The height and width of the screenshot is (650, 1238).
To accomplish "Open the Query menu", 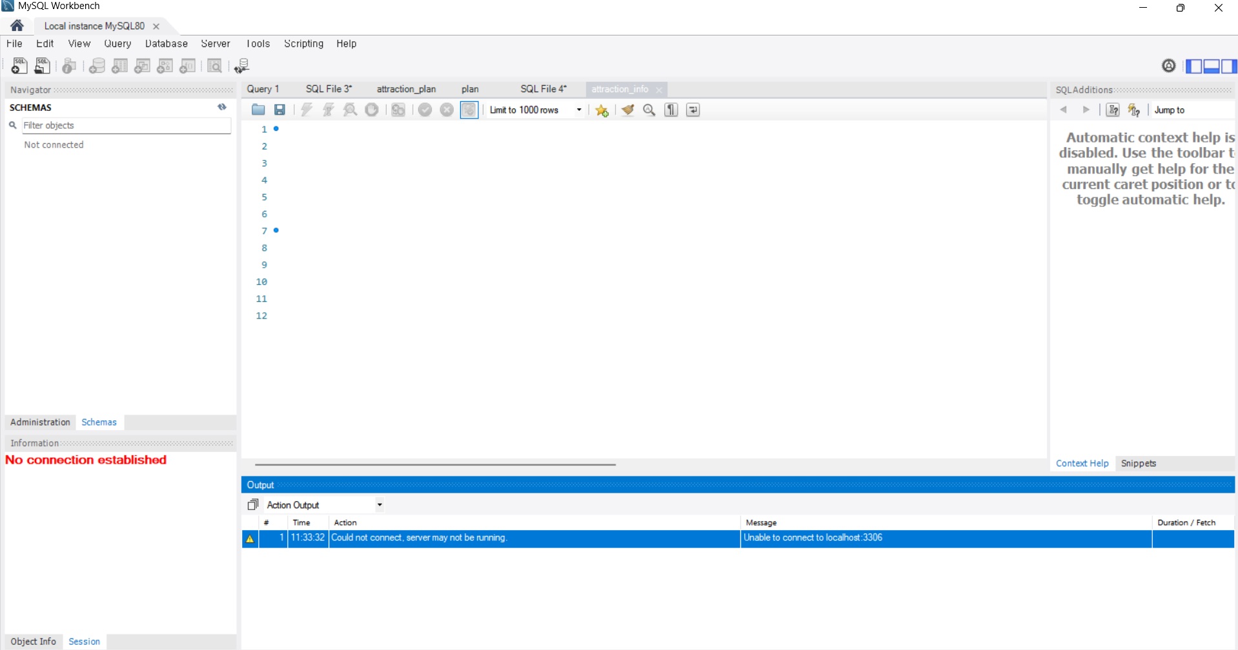I will point(117,44).
